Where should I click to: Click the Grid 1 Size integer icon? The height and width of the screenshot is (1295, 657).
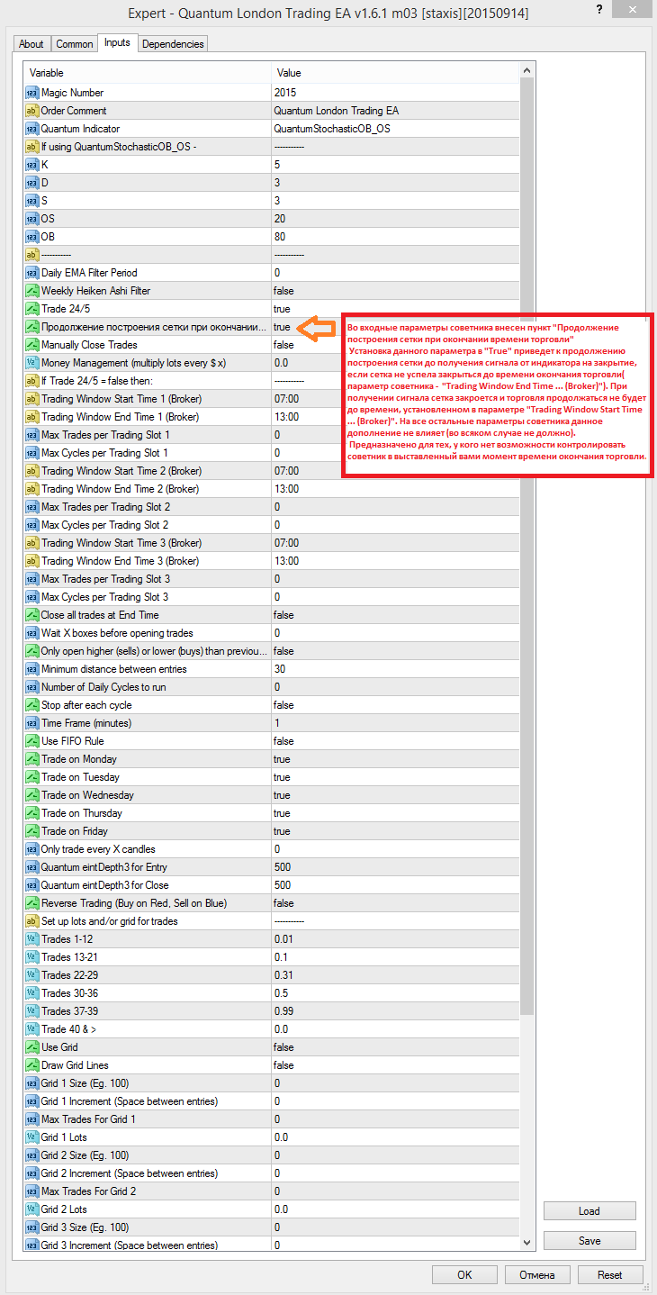pyautogui.click(x=31, y=1083)
